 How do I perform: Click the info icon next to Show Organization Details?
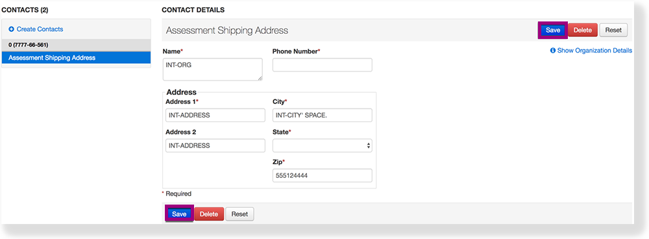tap(552, 51)
